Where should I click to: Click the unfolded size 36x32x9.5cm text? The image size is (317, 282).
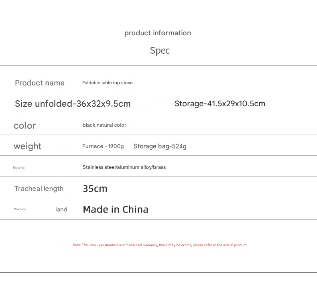73,104
